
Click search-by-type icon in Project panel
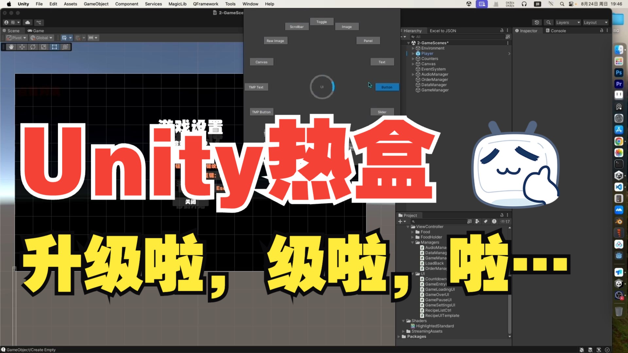coord(477,221)
